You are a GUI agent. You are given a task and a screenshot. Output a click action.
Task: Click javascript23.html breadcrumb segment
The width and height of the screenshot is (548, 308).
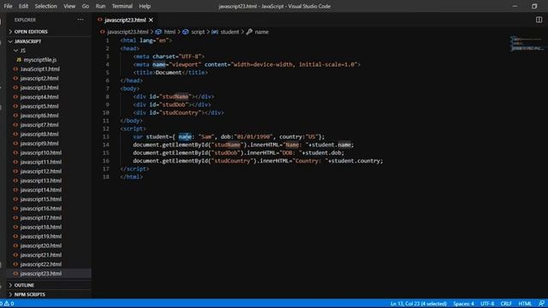coord(128,32)
